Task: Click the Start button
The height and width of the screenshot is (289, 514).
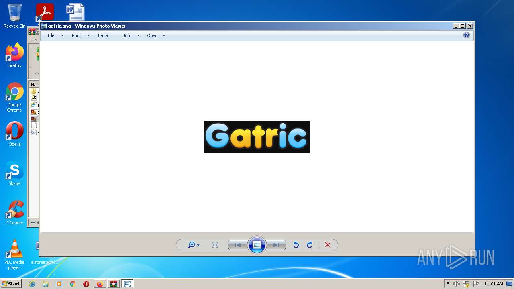Action: [11, 283]
